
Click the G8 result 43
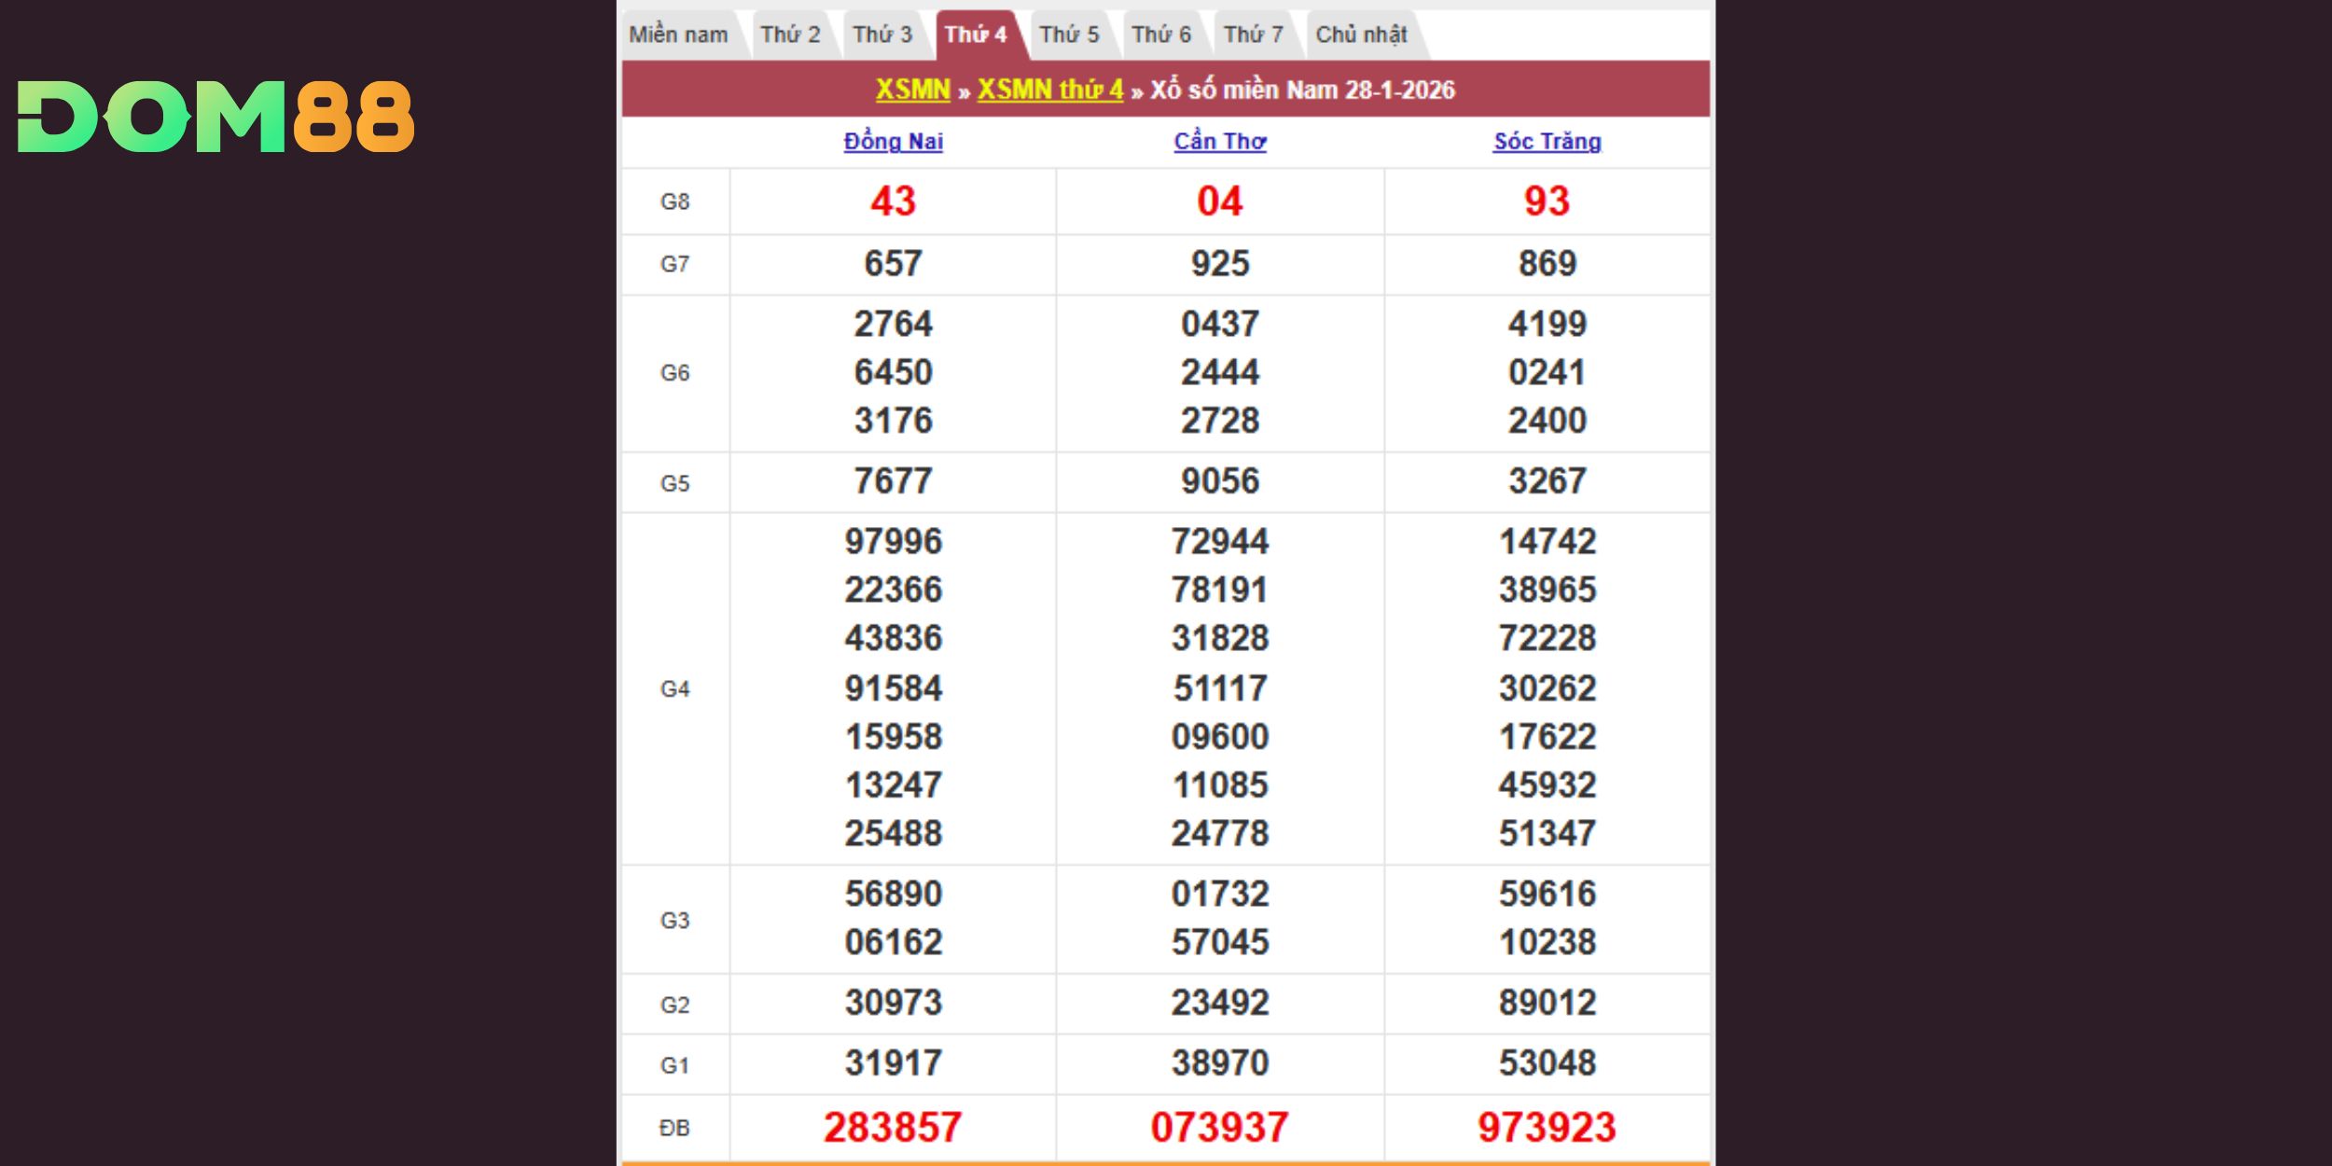pos(893,201)
